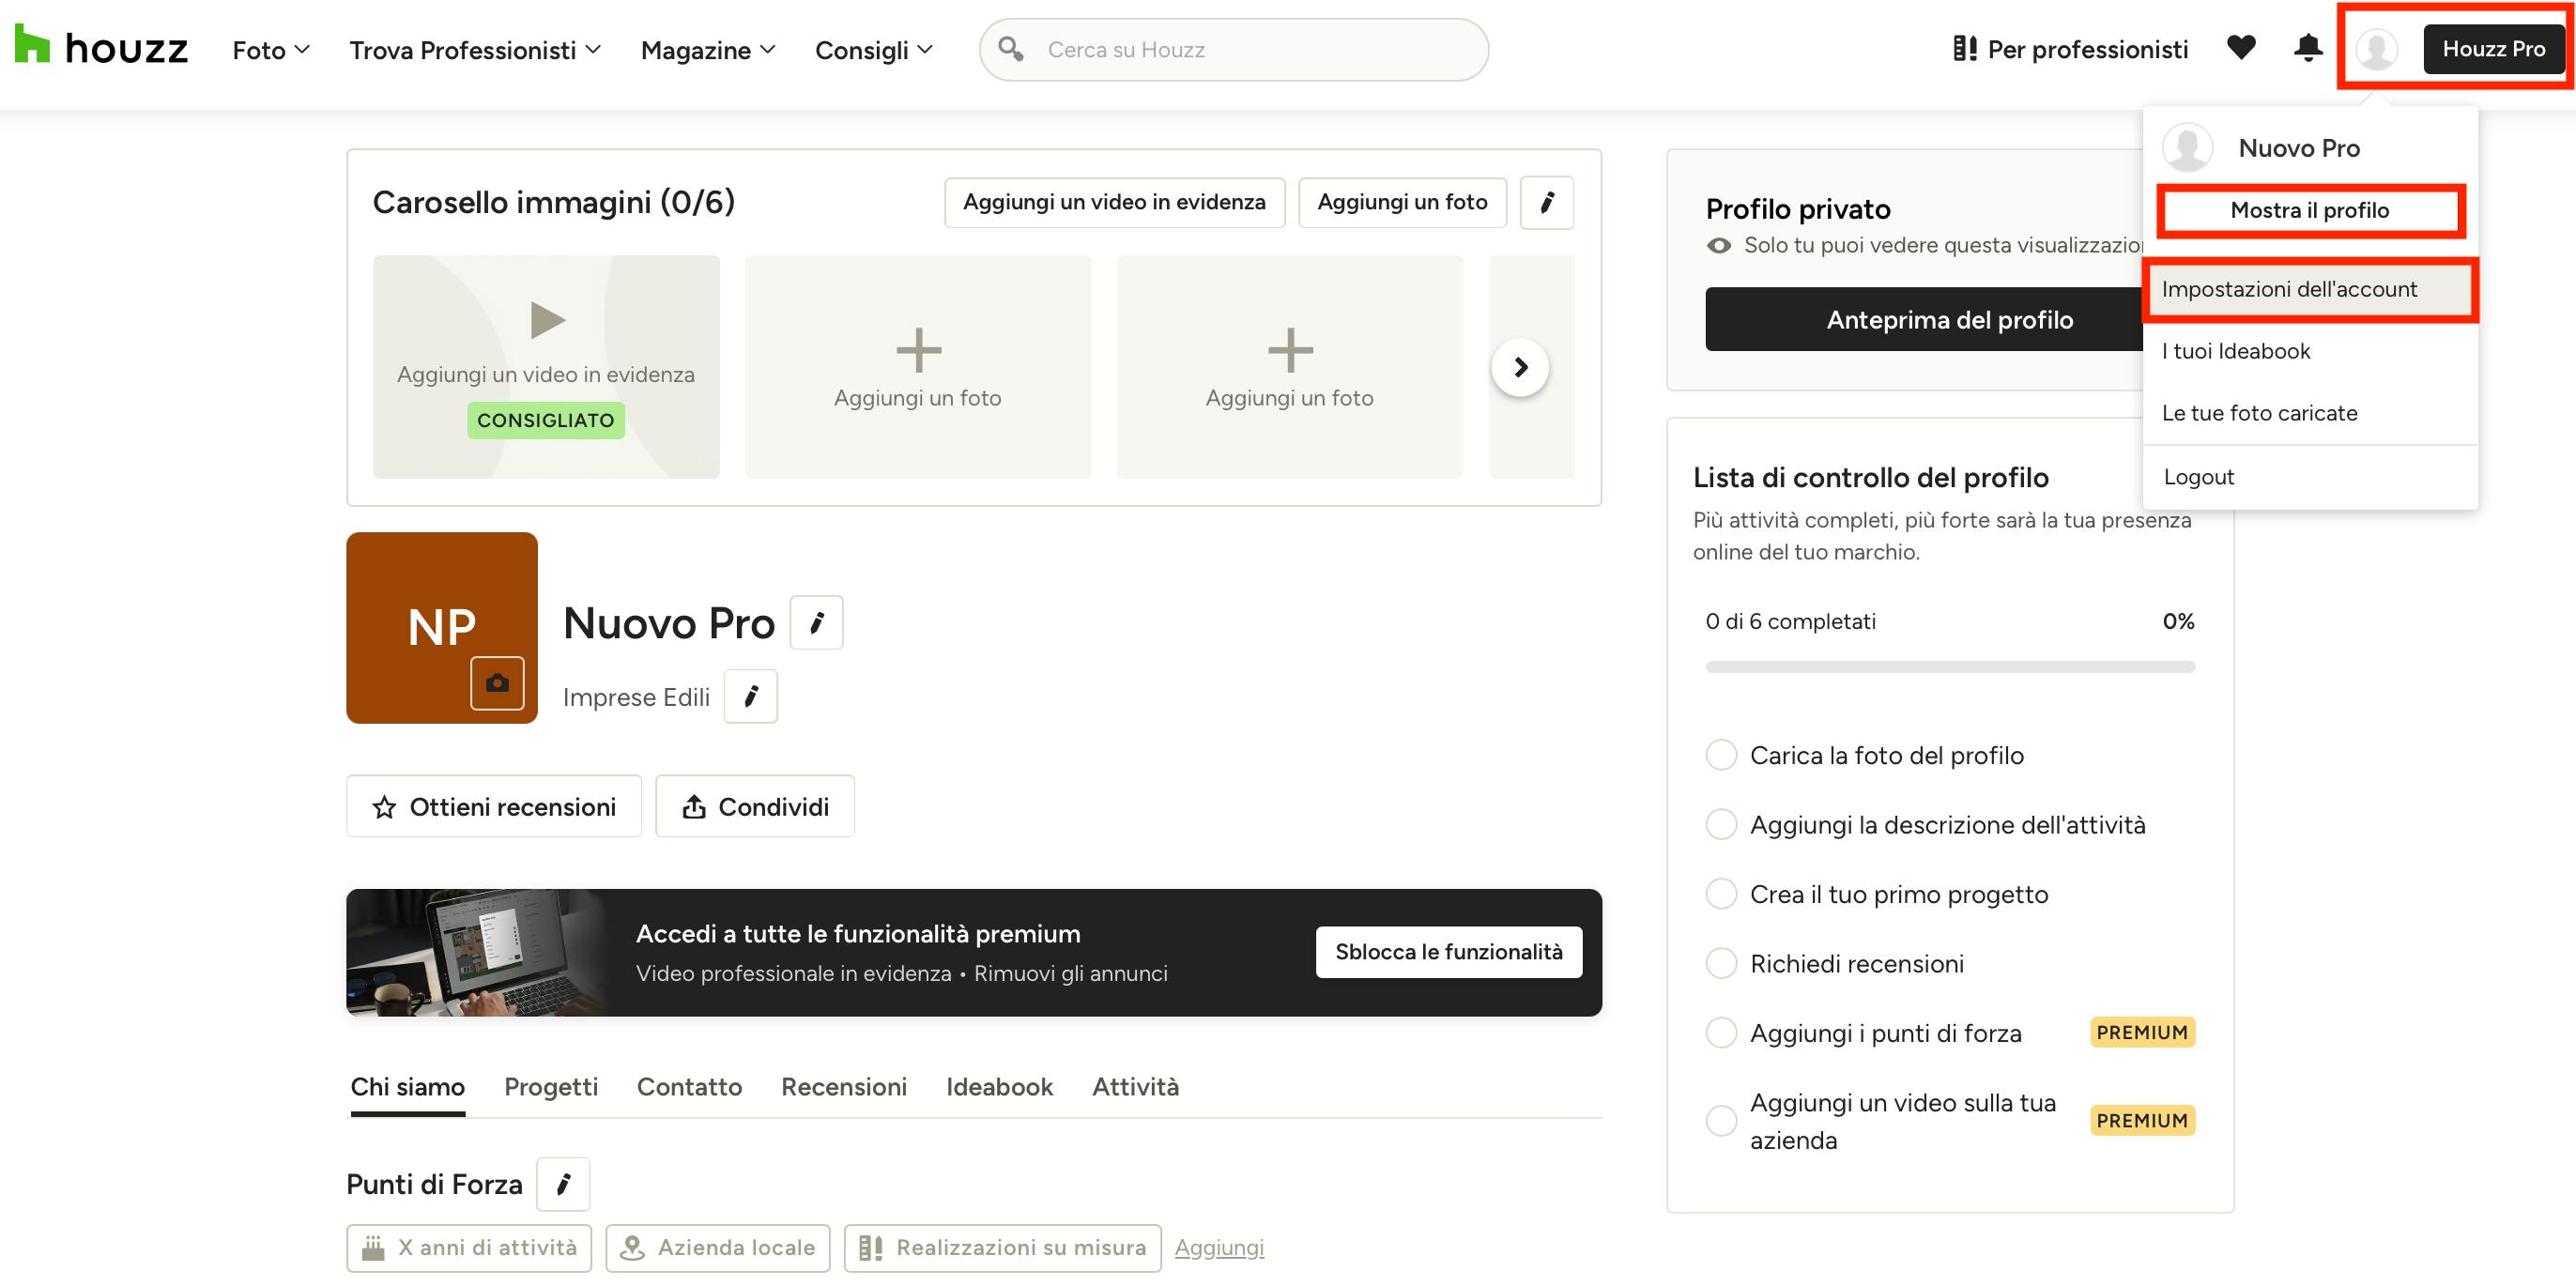Check Richiedi recensioni circle
The image size is (2576, 1286).
point(1721,963)
